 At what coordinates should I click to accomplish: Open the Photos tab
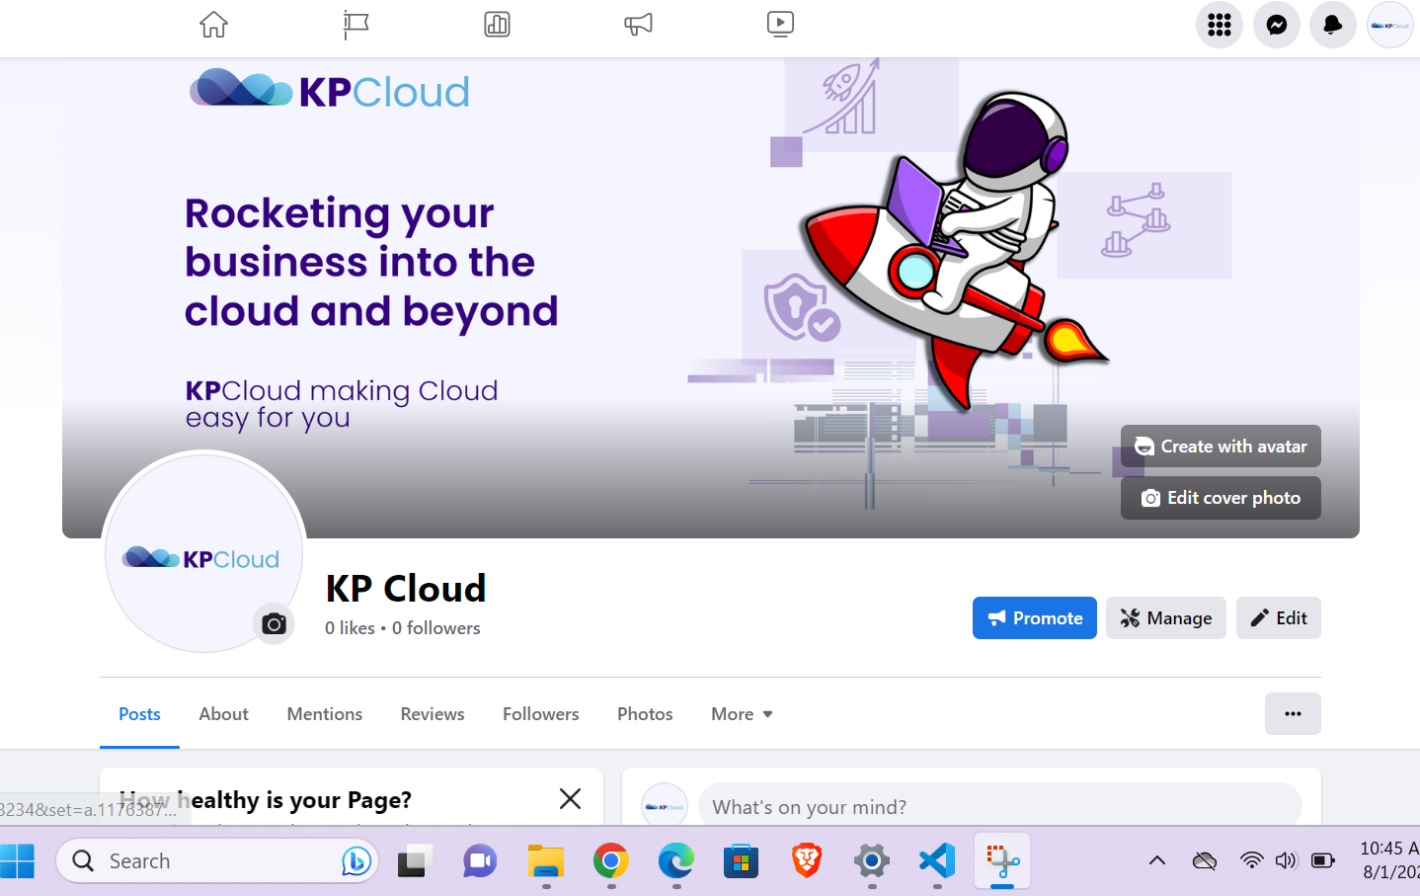[x=645, y=714]
